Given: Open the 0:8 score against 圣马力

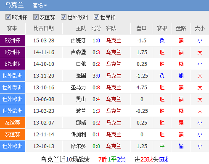Looking at the screenshot, I should tap(96, 88).
